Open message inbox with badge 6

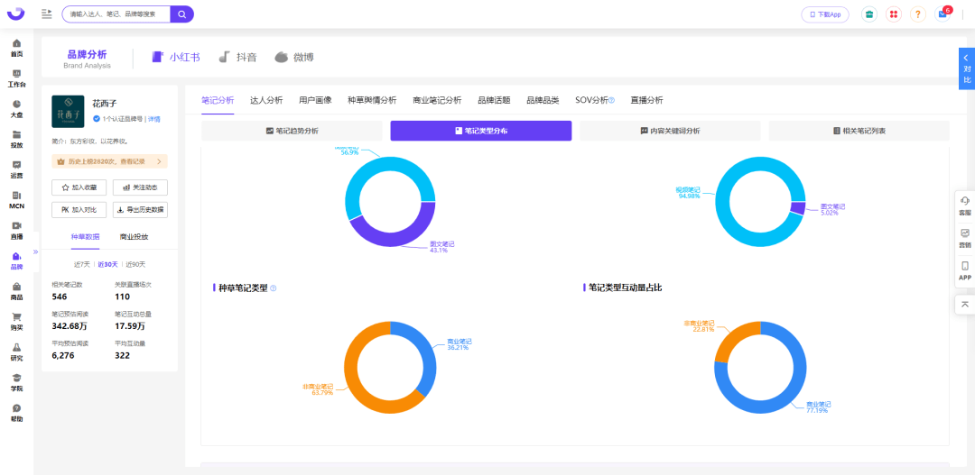pyautogui.click(x=943, y=14)
